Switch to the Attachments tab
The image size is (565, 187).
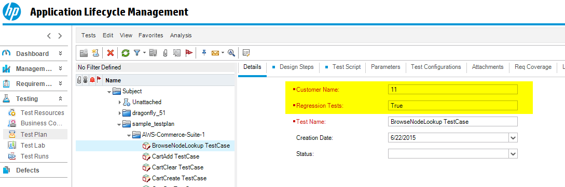click(x=488, y=67)
